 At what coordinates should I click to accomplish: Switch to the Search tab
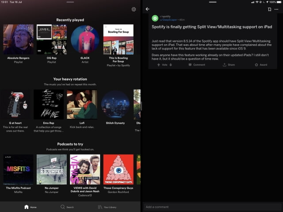click(67, 207)
